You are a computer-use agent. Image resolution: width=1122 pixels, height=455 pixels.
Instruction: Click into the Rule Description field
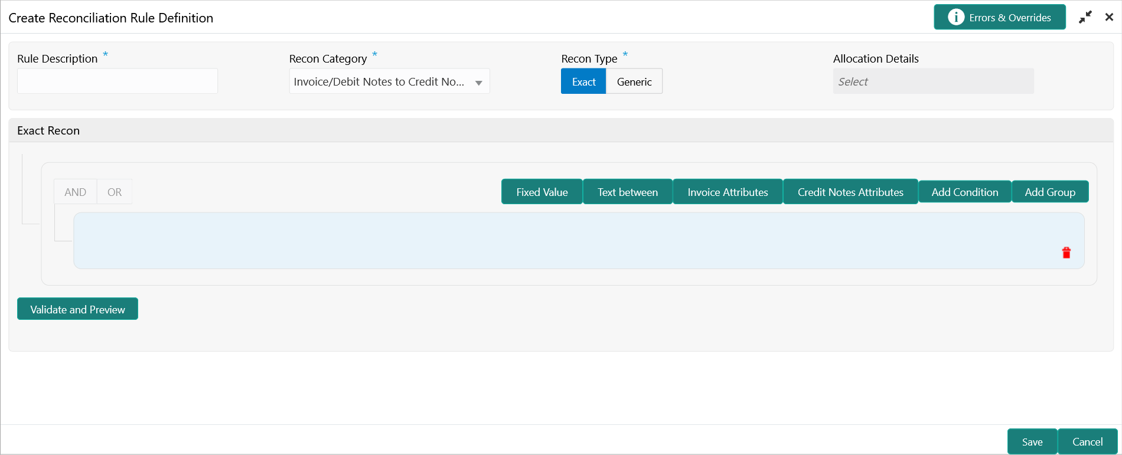click(x=118, y=81)
